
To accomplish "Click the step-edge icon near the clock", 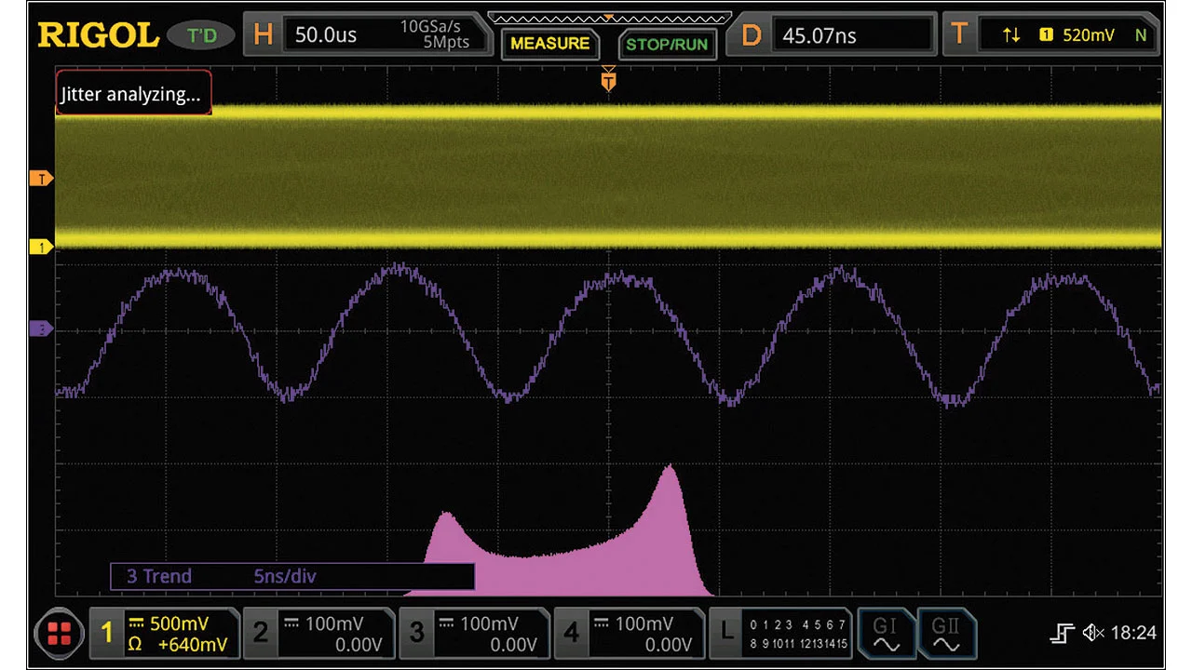I will 1063,634.
